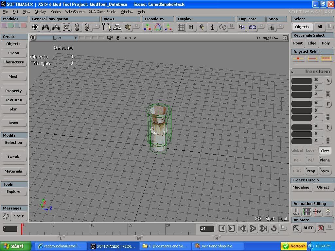Click the Characters button
Image resolution: width=335 pixels, height=251 pixels.
coord(13,62)
